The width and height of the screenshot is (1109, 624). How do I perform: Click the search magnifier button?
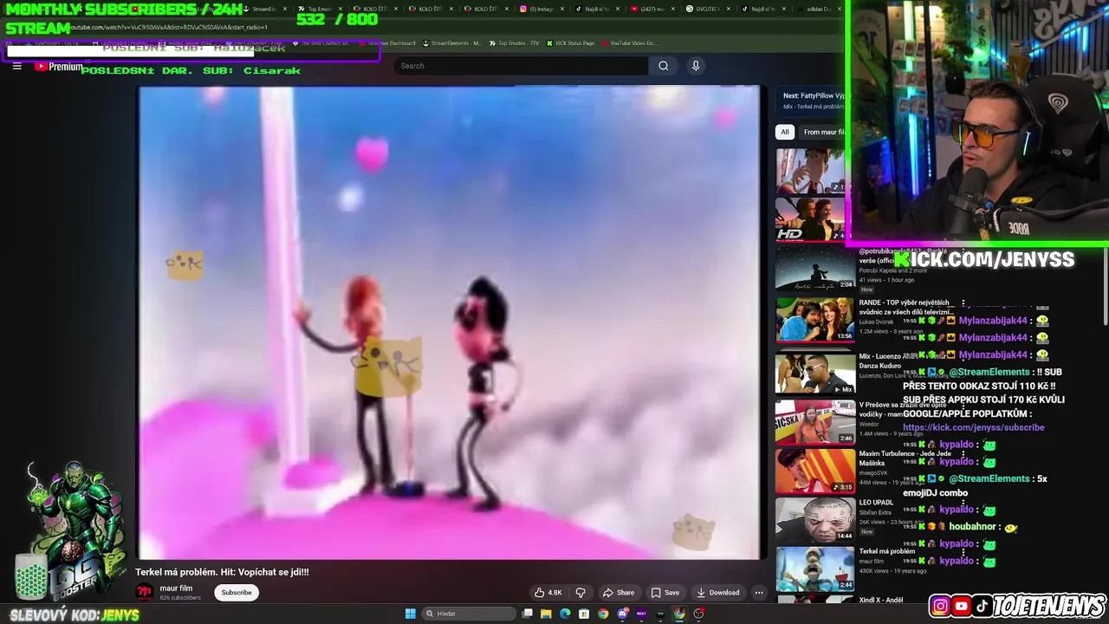coord(664,66)
